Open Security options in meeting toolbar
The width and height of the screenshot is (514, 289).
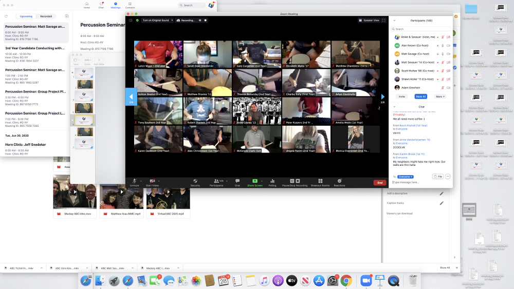(x=195, y=182)
